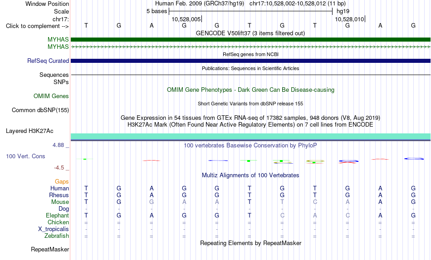
Task: Click the faded G in the Mouse row
Action: point(152,202)
